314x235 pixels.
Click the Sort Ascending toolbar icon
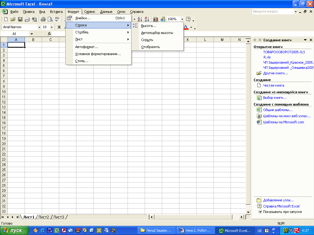tap(140, 19)
